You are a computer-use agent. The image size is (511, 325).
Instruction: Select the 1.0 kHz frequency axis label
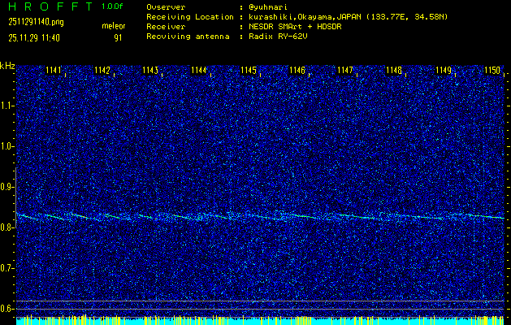coord(7,146)
